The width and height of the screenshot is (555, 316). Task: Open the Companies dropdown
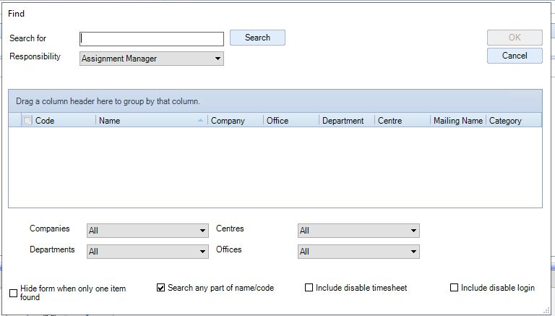click(x=147, y=231)
